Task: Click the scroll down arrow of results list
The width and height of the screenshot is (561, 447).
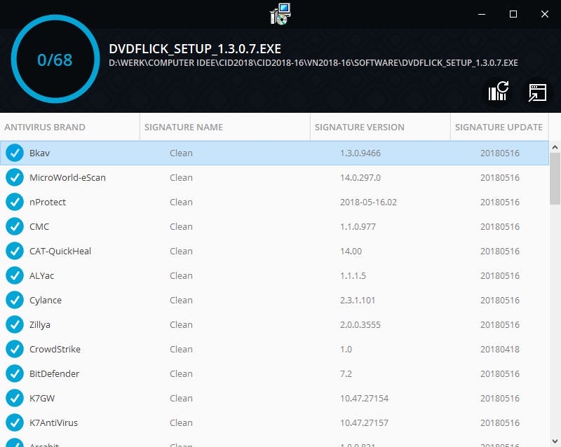Action: [555, 441]
